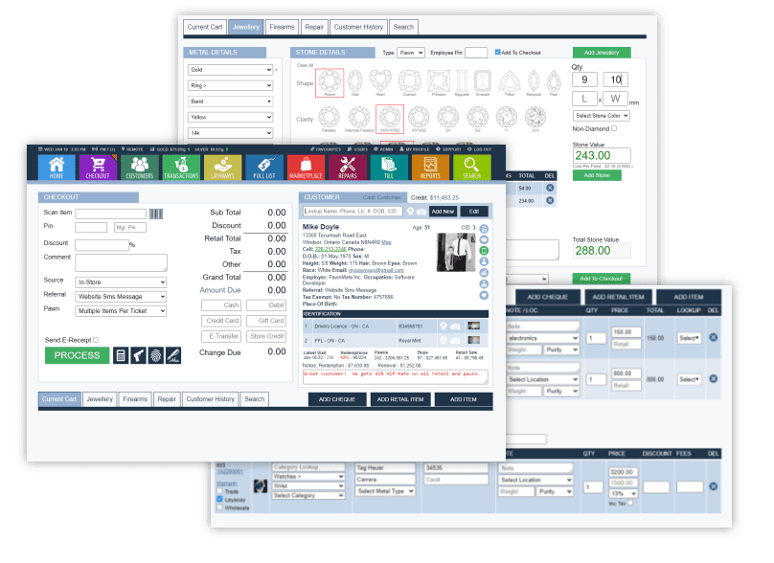Open the Home module icon
This screenshot has width=774, height=563.
click(57, 168)
